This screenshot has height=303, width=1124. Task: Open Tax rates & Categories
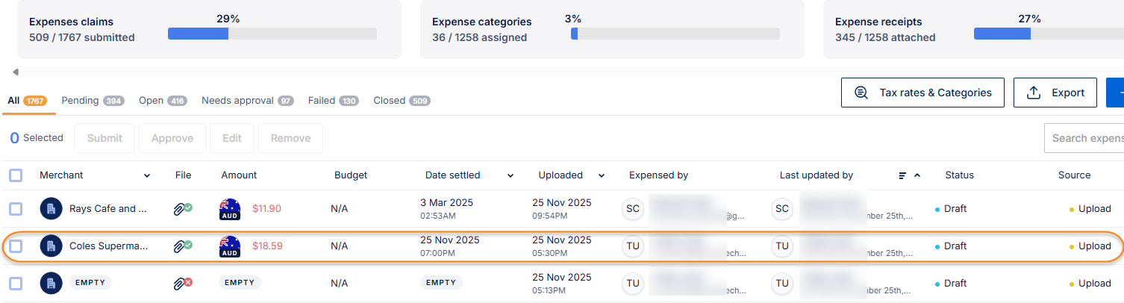(922, 93)
